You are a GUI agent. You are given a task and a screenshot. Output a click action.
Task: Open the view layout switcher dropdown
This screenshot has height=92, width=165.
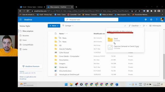tap(145, 26)
